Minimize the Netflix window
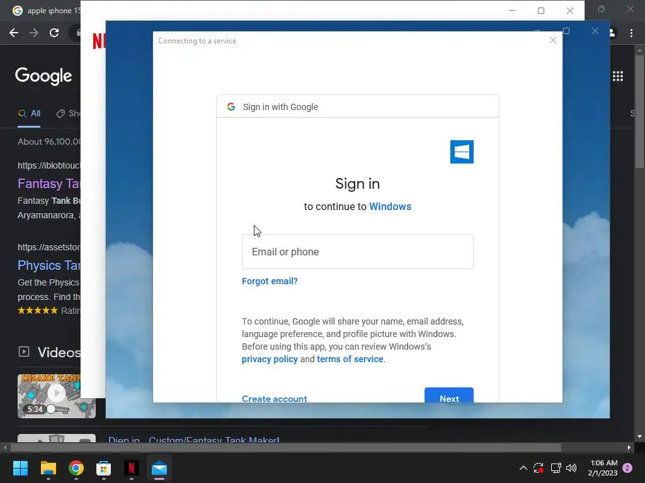645x483 pixels. click(512, 11)
